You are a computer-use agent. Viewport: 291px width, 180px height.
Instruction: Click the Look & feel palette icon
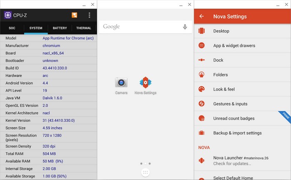[202, 89]
